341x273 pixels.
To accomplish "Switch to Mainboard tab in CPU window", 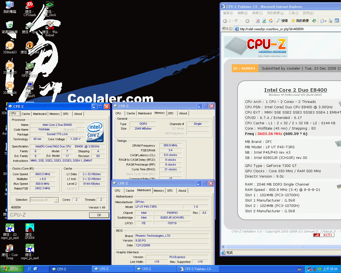I will click(x=40, y=114).
